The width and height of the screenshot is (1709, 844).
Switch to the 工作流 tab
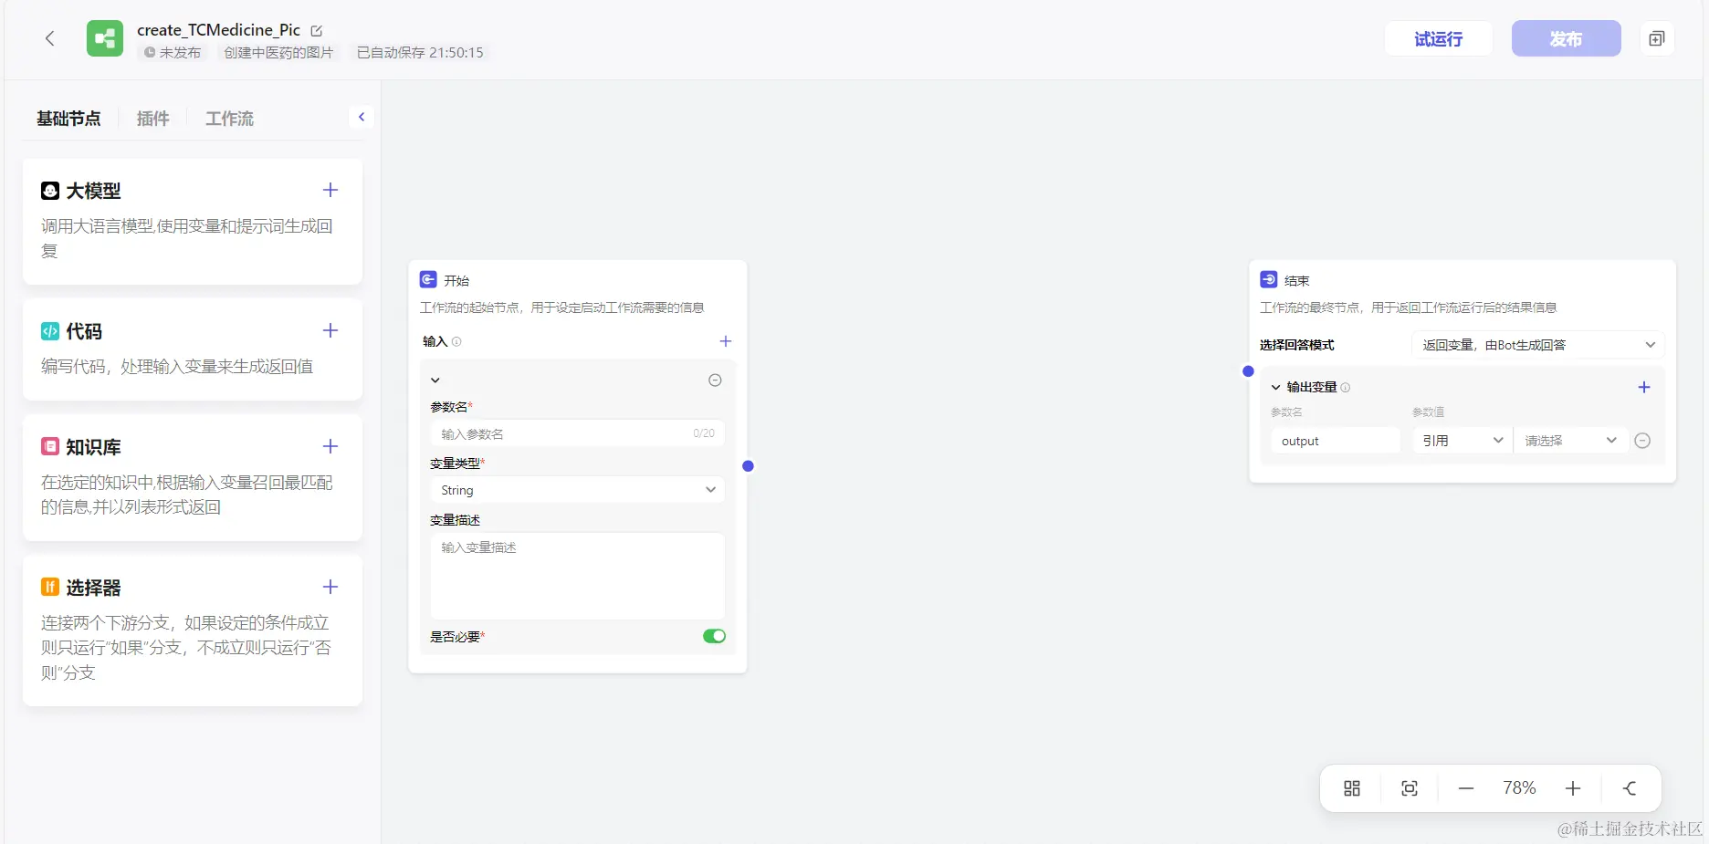[229, 119]
